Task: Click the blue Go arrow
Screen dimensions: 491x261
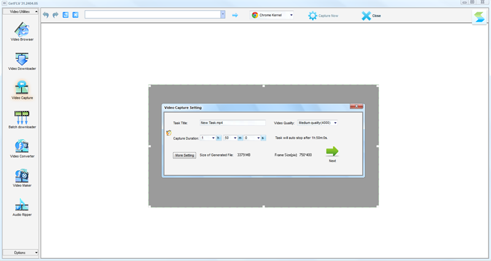Action: 235,15
